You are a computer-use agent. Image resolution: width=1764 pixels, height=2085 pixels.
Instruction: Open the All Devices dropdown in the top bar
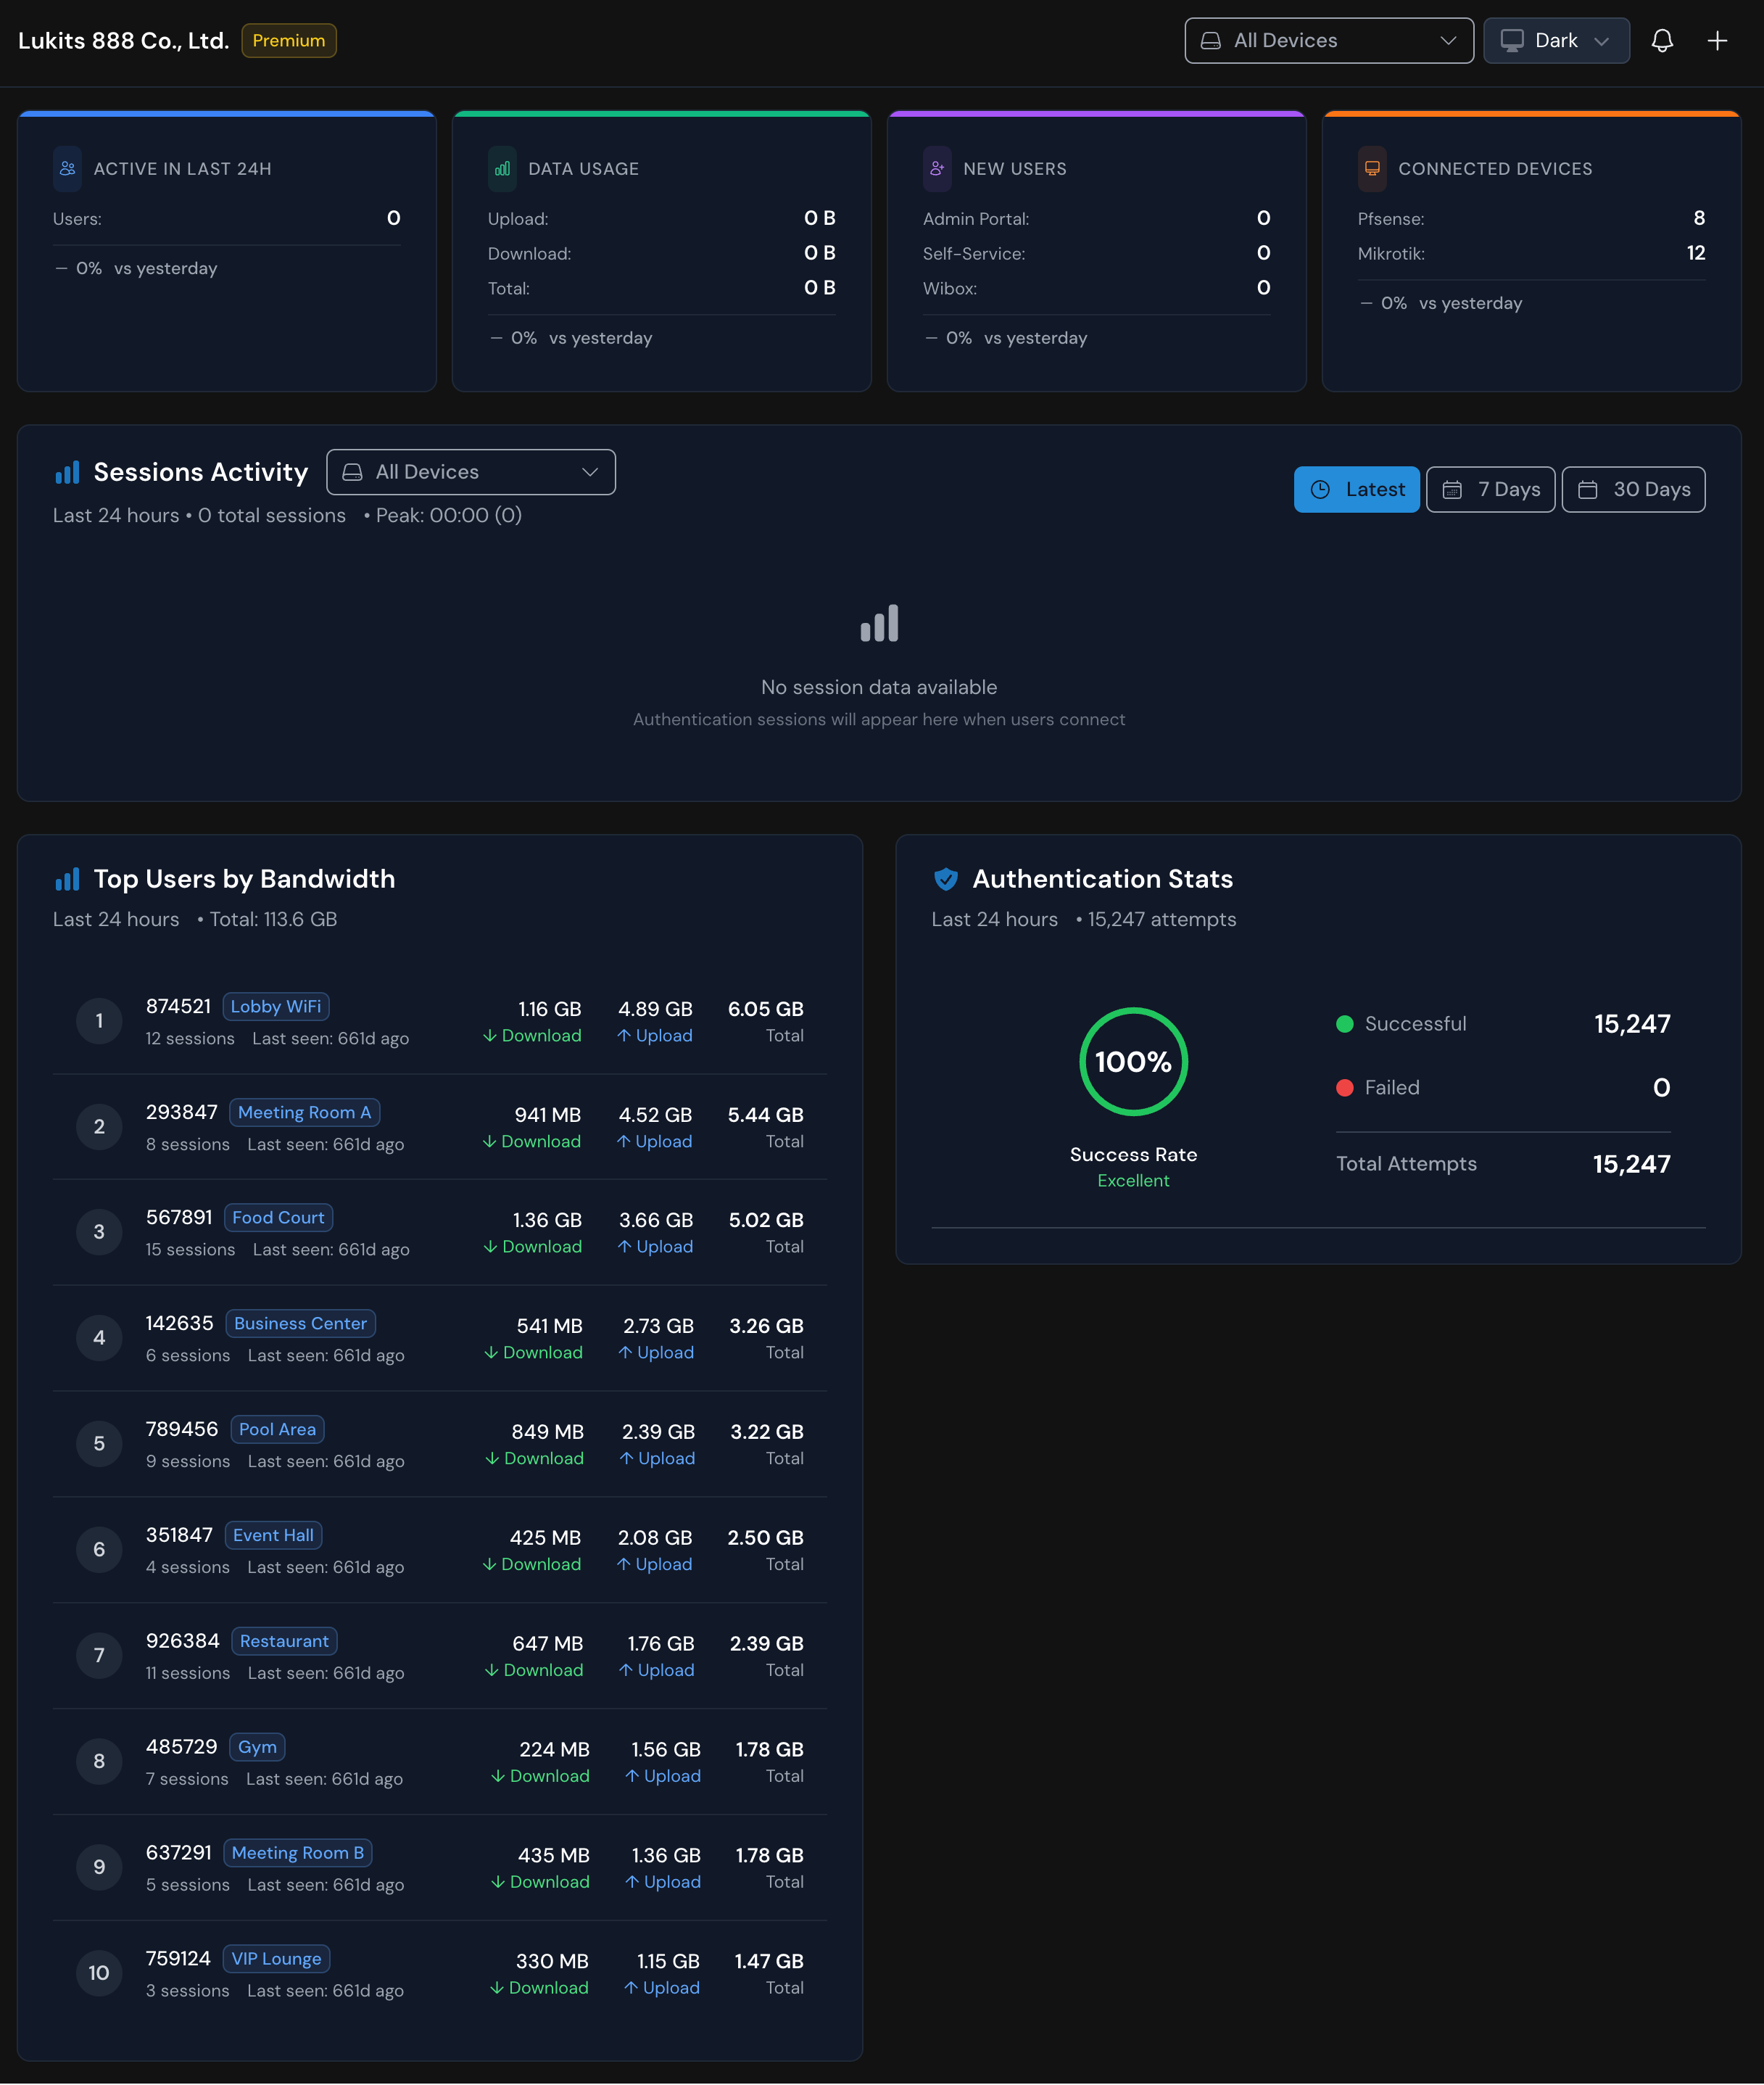[1328, 40]
